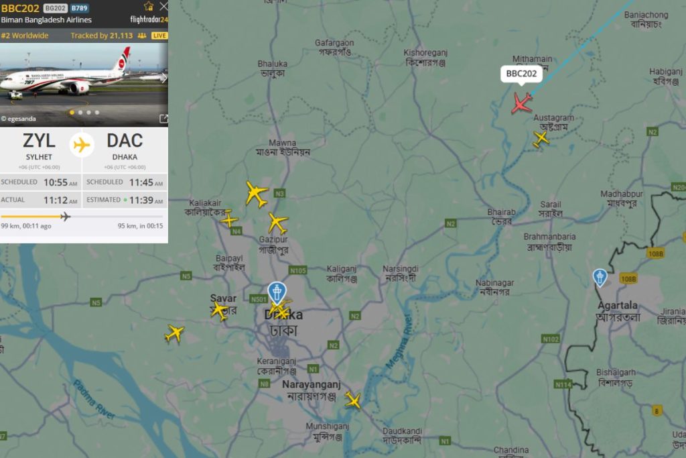Click the B789 aircraft type badge
Viewport: 686px width, 458px height.
(x=79, y=8)
